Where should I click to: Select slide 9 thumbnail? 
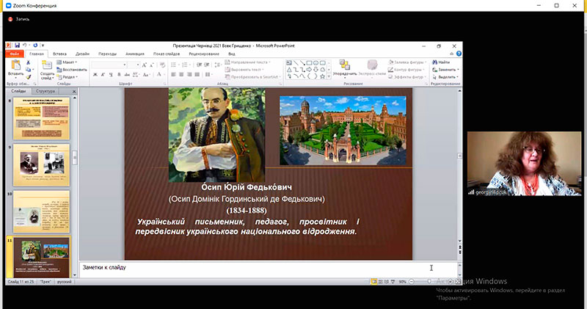[x=42, y=165]
